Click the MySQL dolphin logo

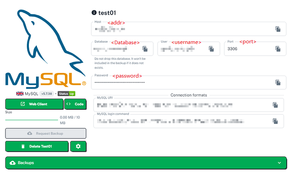(x=46, y=49)
